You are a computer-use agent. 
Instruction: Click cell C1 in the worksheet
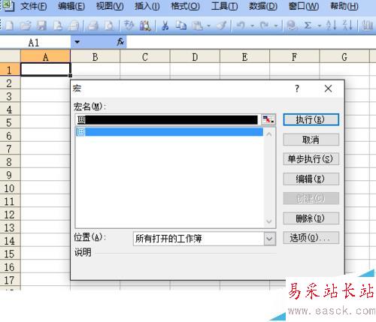pyautogui.click(x=145, y=69)
